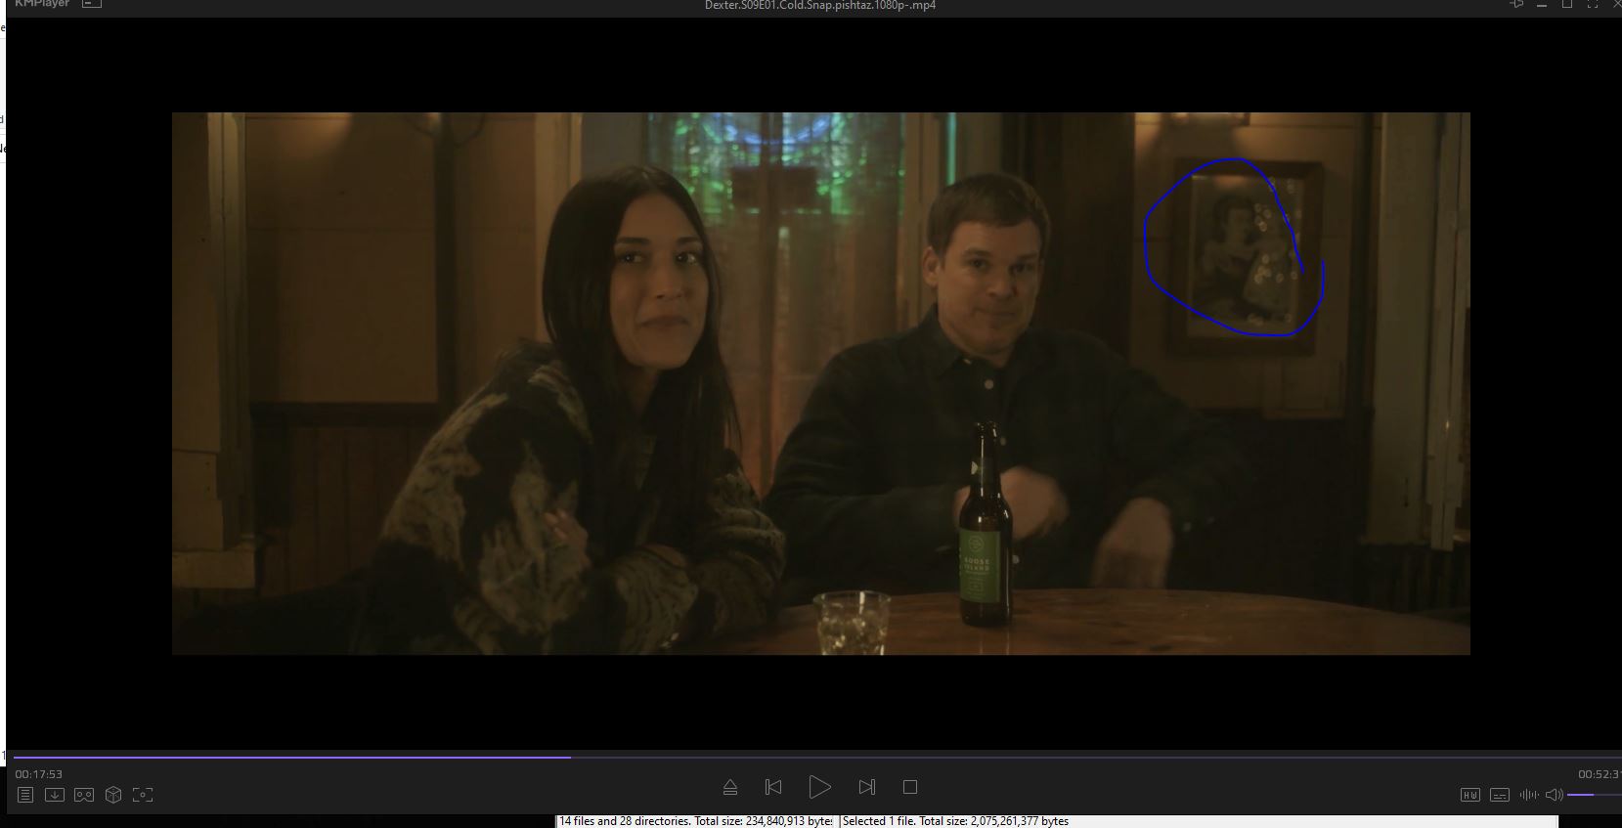
Task: Open the 3D cube settings
Action: coord(113,795)
